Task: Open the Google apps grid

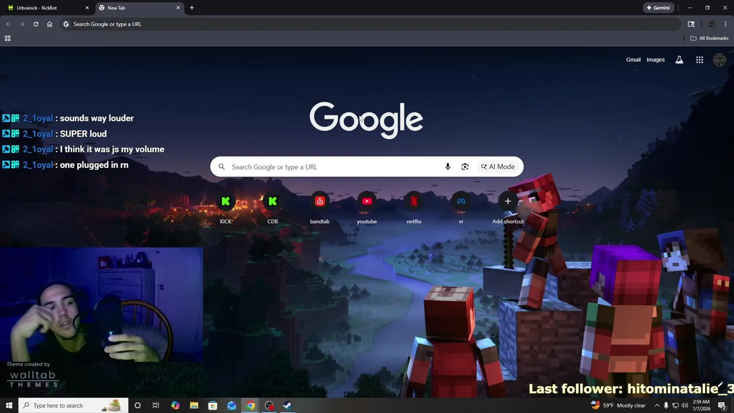Action: (700, 60)
